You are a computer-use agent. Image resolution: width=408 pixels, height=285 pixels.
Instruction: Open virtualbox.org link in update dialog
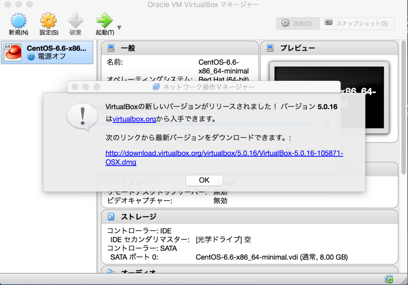point(134,119)
